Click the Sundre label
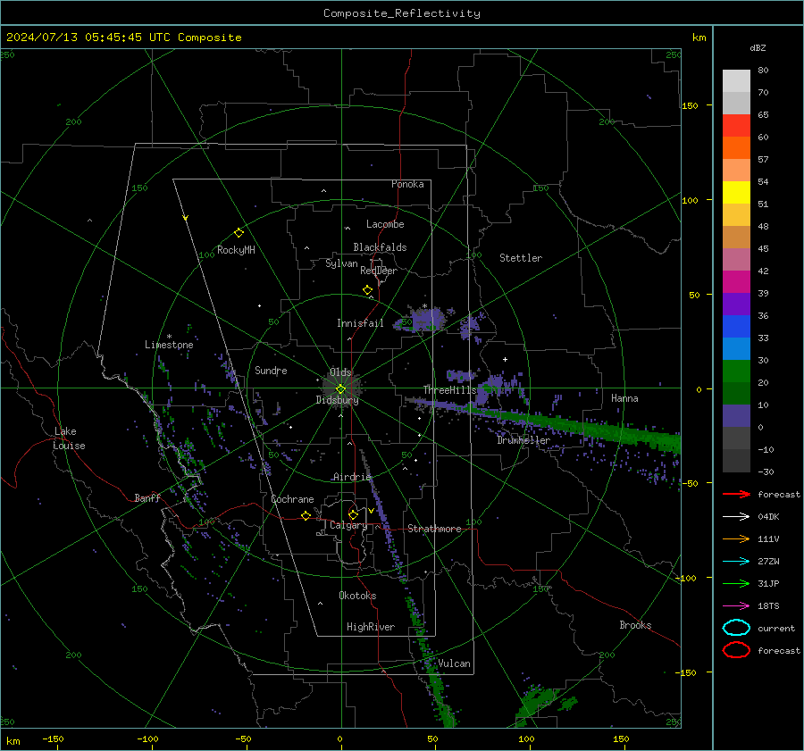This screenshot has width=804, height=751. (271, 371)
